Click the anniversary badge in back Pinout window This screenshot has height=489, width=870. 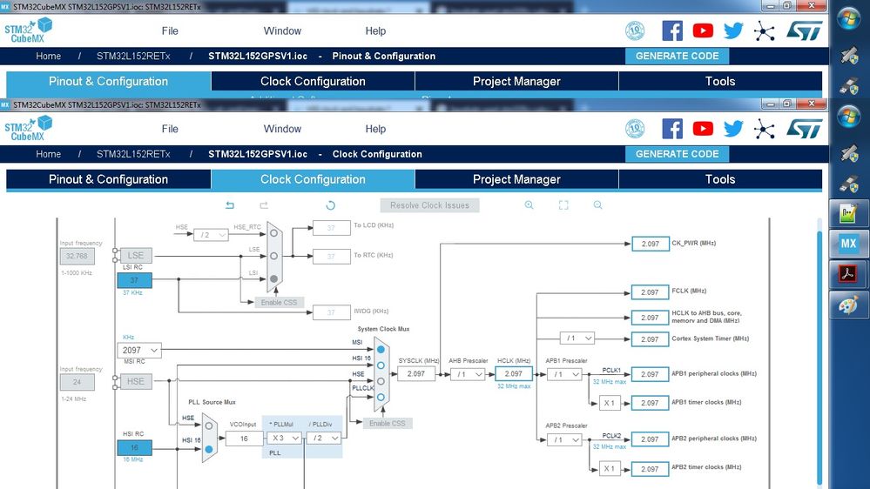(635, 30)
